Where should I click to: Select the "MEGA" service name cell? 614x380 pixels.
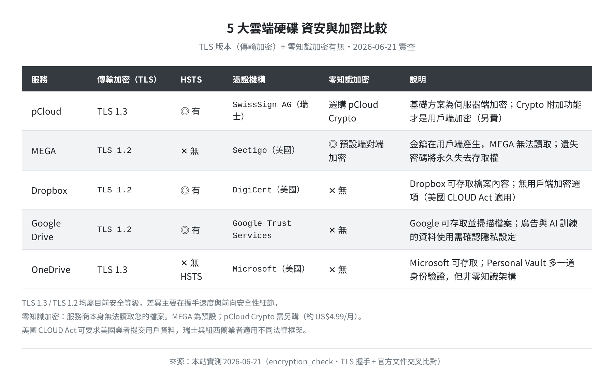pyautogui.click(x=44, y=151)
